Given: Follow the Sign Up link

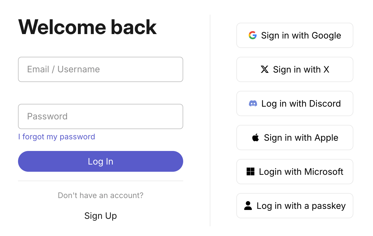Looking at the screenshot, I should pos(101,216).
